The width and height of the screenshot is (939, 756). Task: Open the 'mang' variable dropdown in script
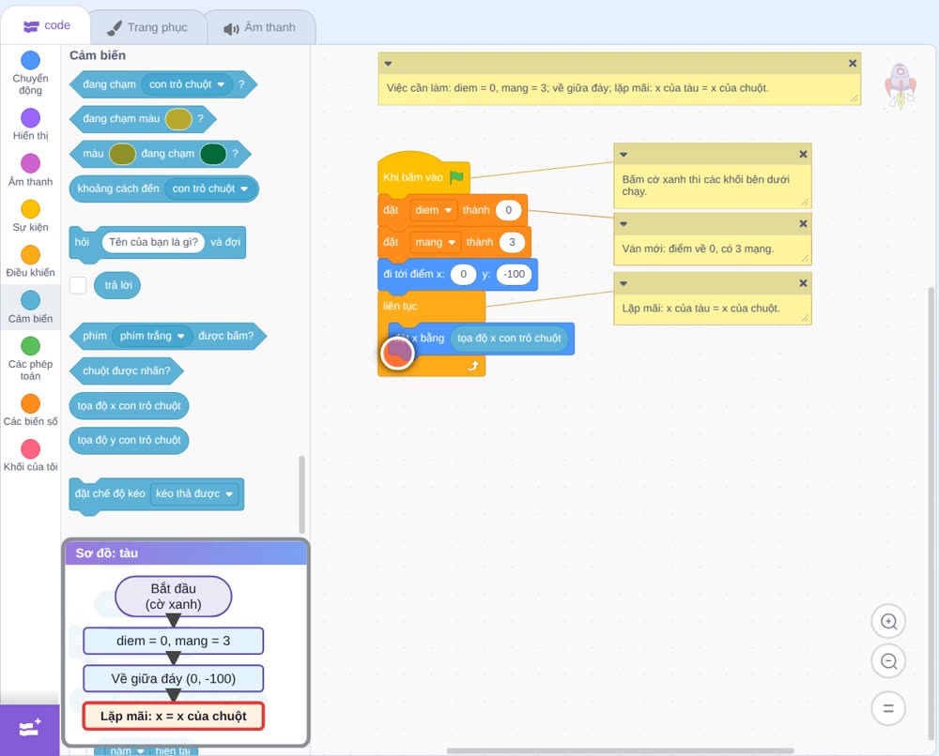tap(436, 242)
